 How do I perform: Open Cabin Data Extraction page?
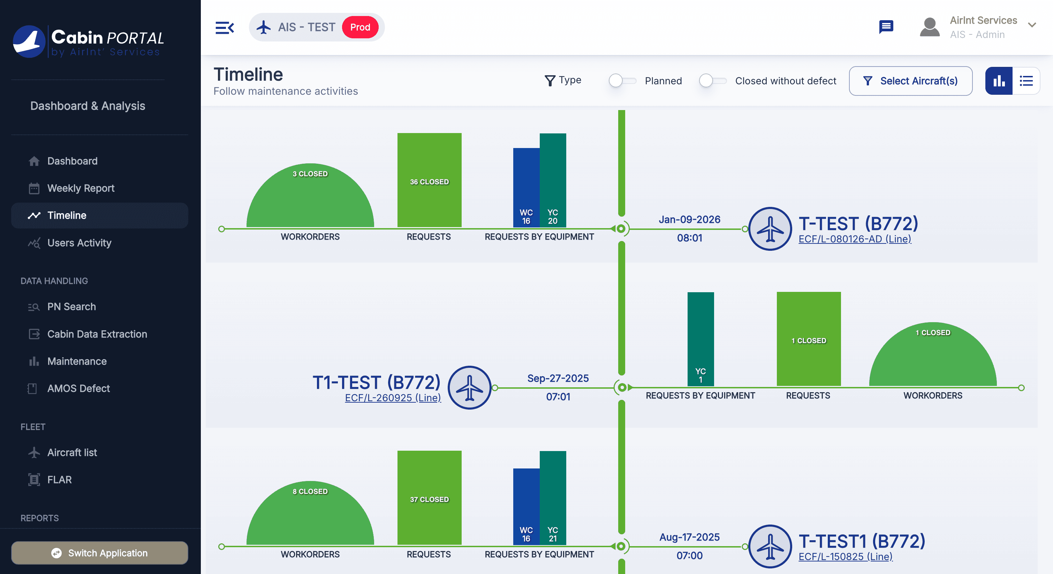pyautogui.click(x=97, y=334)
